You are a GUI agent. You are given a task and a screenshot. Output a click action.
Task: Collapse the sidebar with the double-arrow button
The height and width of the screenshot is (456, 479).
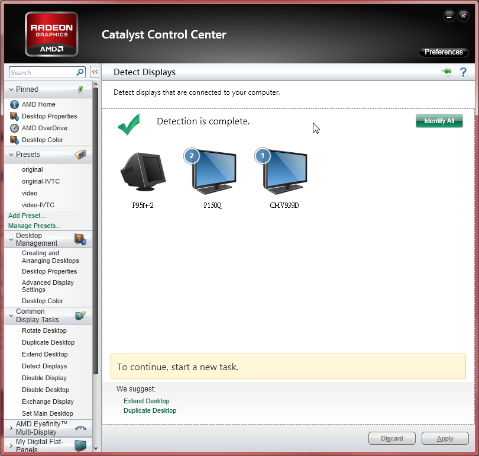tap(95, 72)
